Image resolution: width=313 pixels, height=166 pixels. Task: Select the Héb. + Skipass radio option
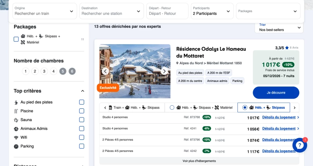(x=245, y=108)
